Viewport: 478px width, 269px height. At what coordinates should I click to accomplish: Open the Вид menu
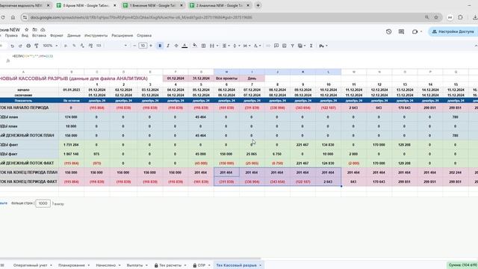tap(25, 36)
